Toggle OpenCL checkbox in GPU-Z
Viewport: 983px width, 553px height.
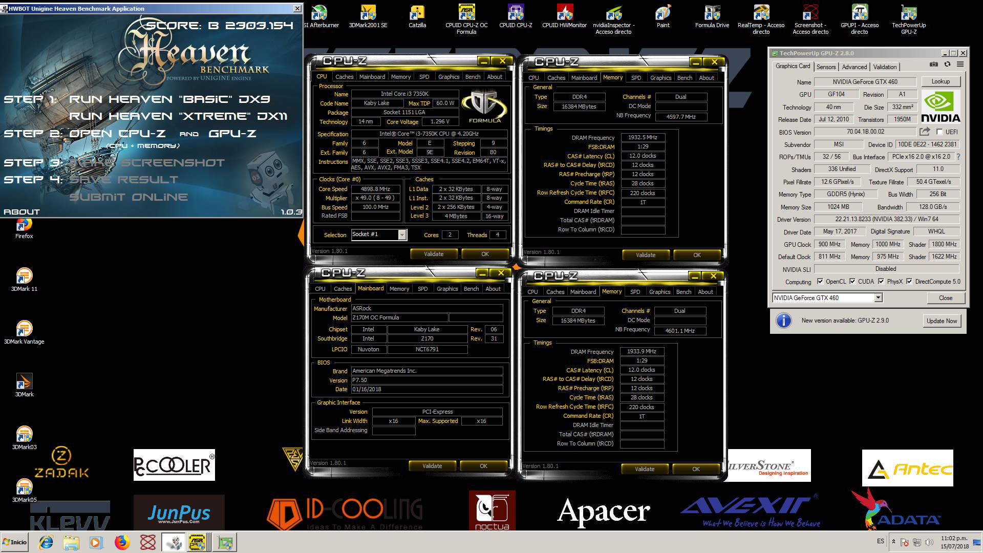pyautogui.click(x=820, y=282)
